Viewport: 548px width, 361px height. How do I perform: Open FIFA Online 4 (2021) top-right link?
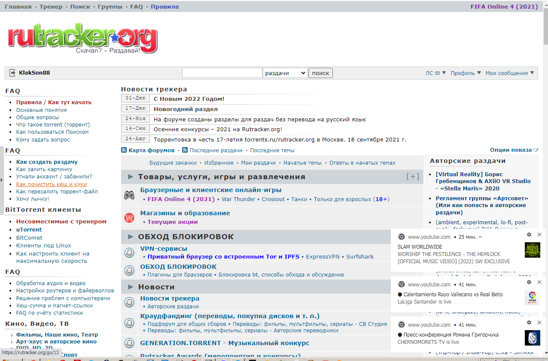(x=504, y=6)
